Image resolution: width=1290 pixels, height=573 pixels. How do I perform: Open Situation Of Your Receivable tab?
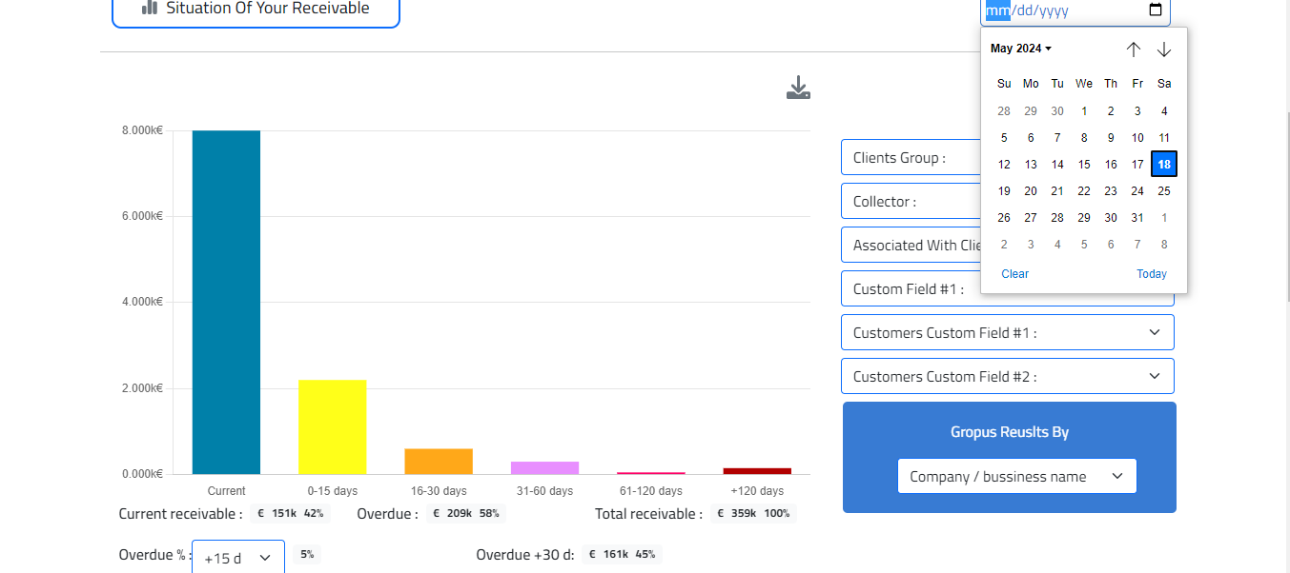click(256, 10)
